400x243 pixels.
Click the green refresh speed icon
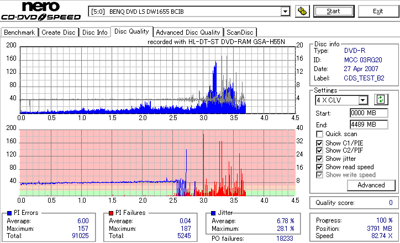381,100
